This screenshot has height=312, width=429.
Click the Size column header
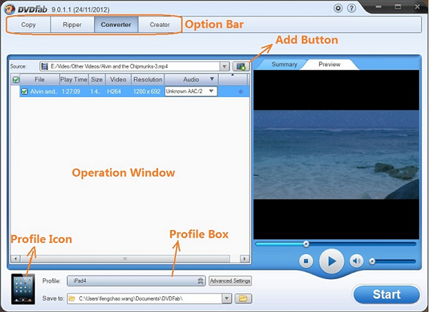pyautogui.click(x=97, y=79)
